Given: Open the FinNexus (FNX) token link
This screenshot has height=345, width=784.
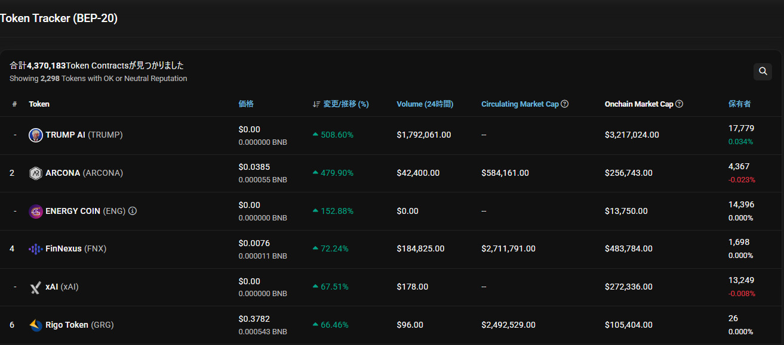Looking at the screenshot, I should tap(75, 249).
